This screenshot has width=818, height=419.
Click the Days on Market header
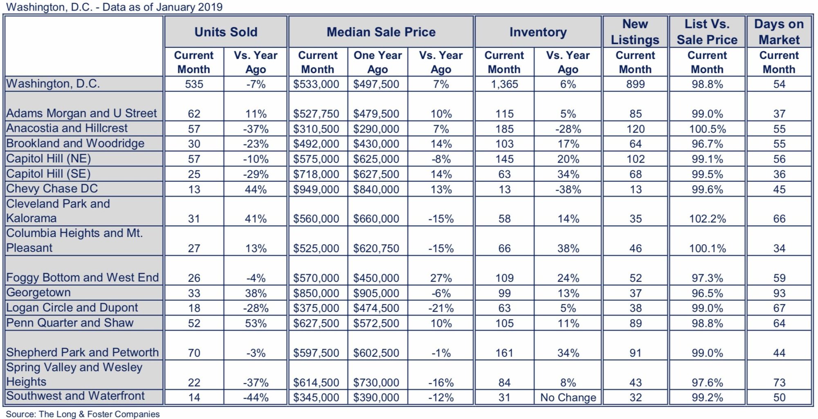pos(779,32)
